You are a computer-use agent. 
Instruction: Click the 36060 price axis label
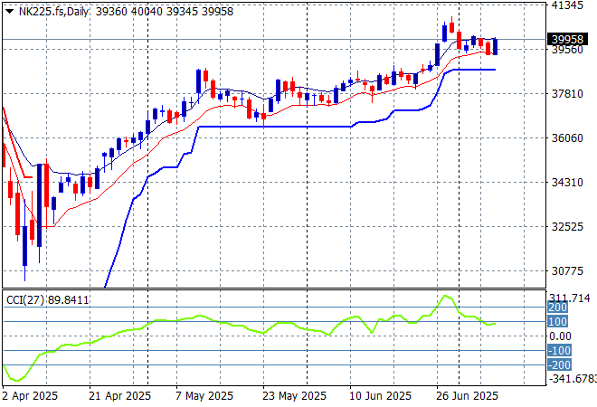[564, 138]
